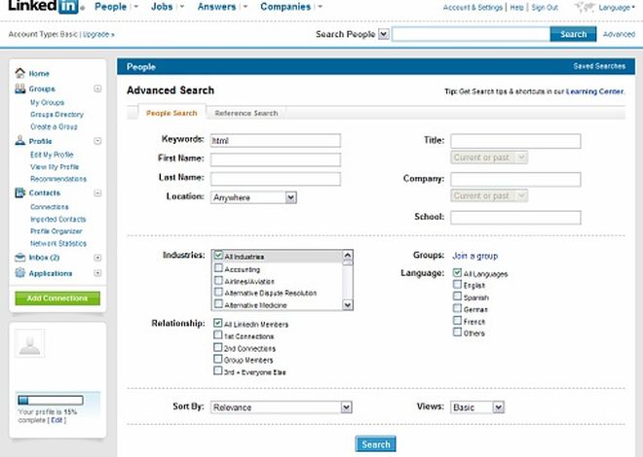
Task: Click the Keywords field containing html
Action: (275, 140)
